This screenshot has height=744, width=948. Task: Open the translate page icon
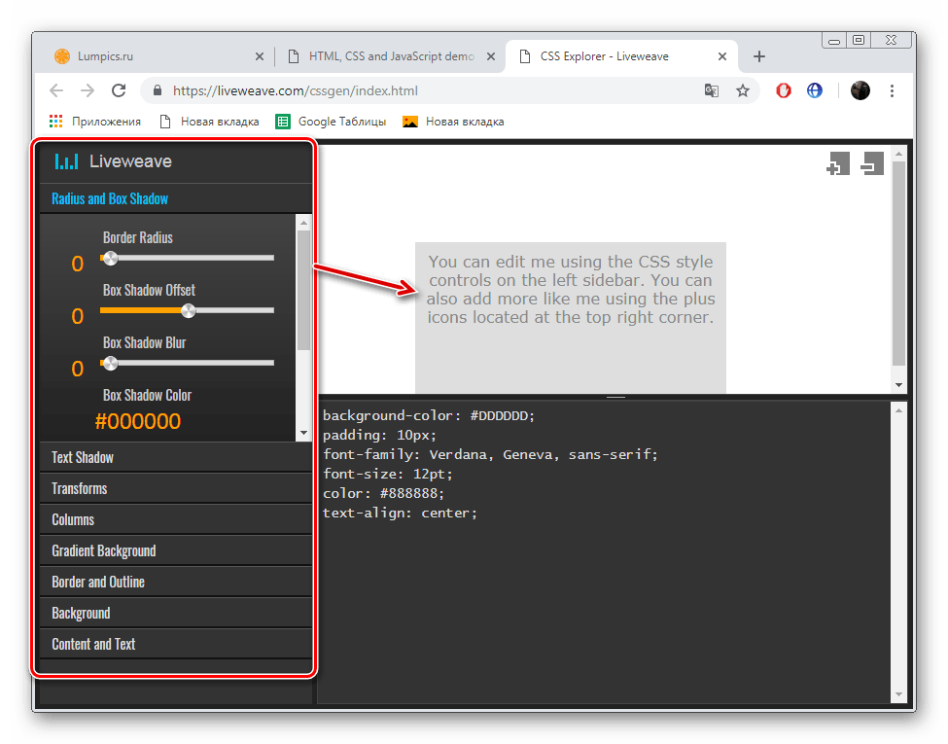pyautogui.click(x=712, y=90)
